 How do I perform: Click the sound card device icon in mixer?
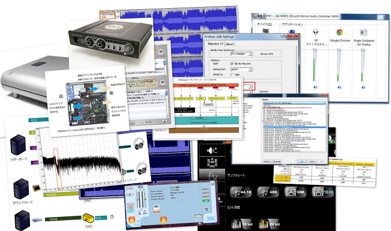(x=267, y=31)
